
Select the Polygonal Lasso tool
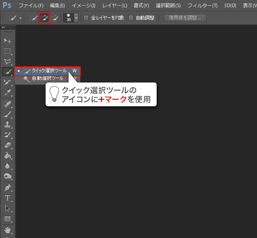coord(8,61)
